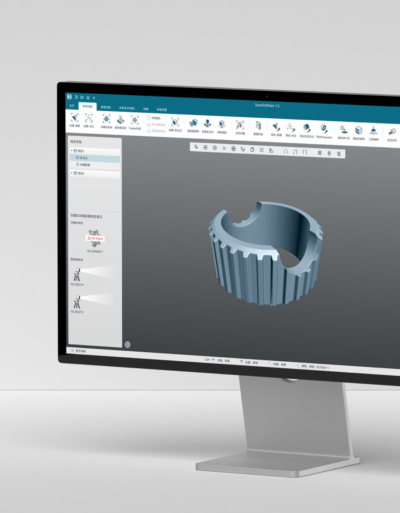Export to Polyworks via 导出Polyworks icon
This screenshot has width=400, height=513.
[324, 129]
